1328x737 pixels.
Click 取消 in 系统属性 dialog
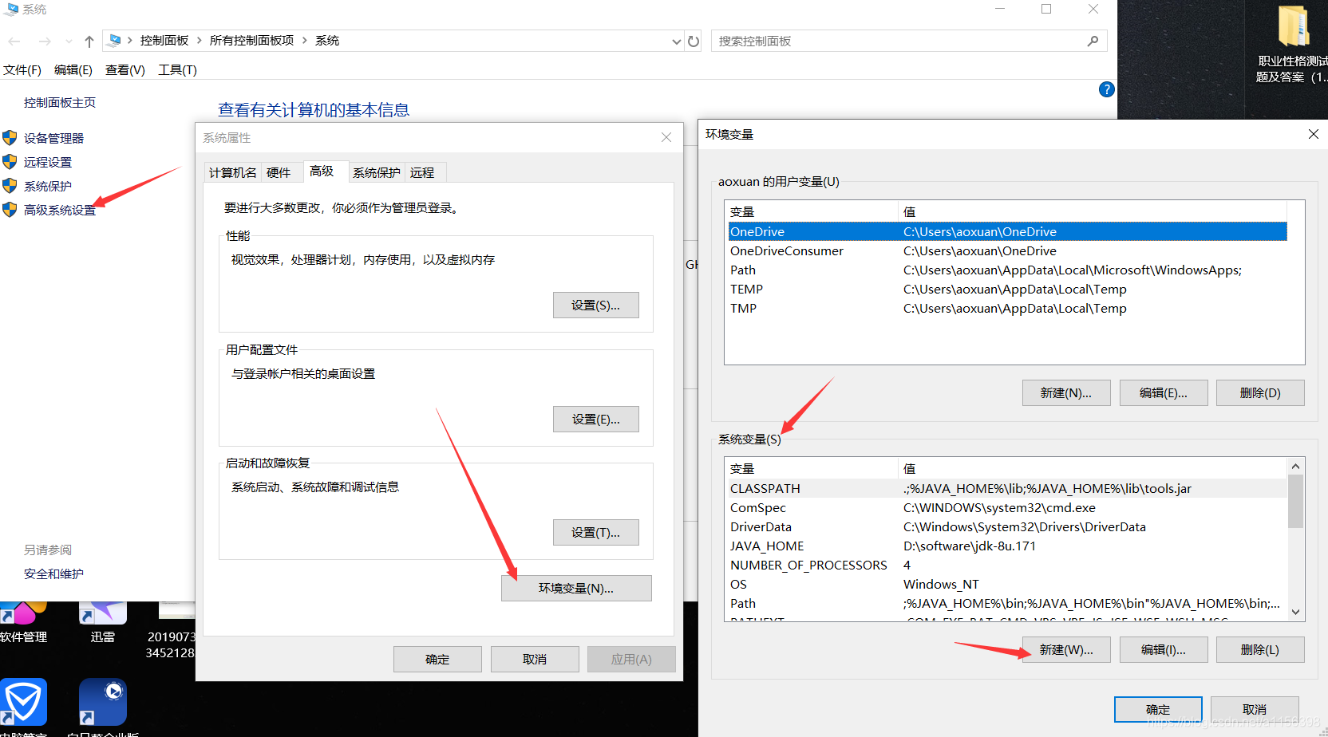(535, 660)
